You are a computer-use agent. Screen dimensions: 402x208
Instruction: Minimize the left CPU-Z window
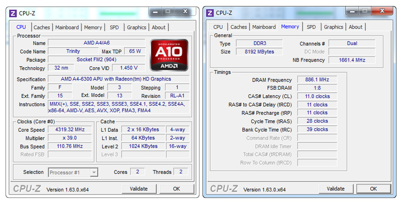coord(155,12)
